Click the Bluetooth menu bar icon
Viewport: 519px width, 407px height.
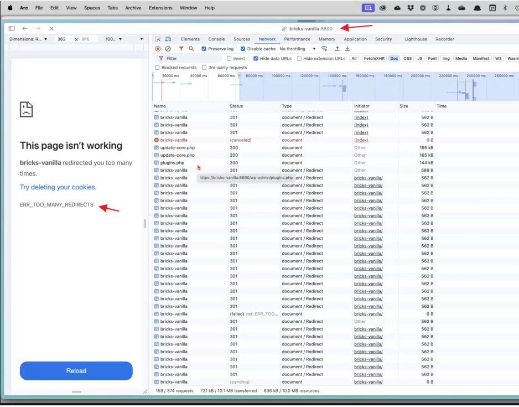click(505, 8)
